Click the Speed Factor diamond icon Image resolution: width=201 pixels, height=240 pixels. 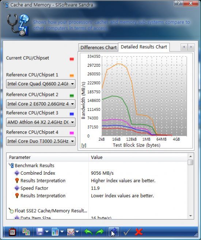point(17,188)
